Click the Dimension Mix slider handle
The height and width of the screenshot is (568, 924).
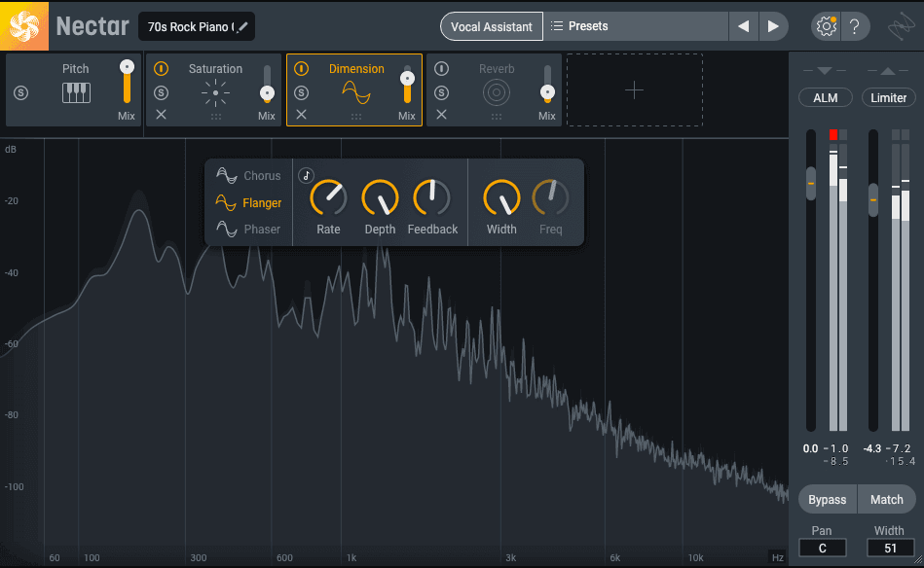coord(407,79)
